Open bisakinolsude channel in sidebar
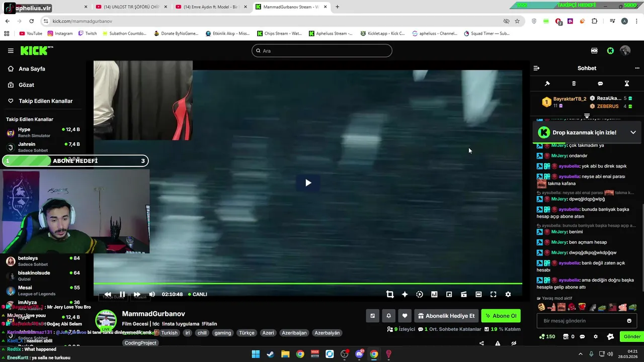Image resolution: width=644 pixels, height=362 pixels. (43, 276)
